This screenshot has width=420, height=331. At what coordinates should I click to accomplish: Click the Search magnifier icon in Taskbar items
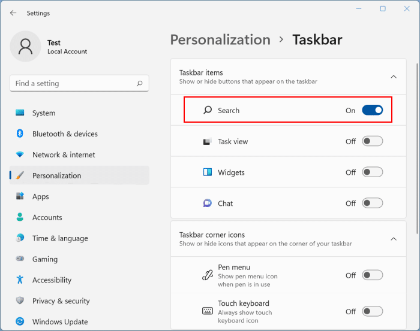(x=208, y=110)
